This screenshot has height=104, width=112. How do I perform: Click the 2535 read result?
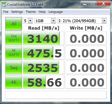[x=44, y=68]
